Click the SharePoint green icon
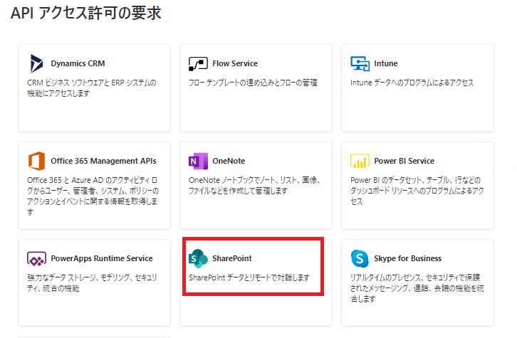Viewport: 517px width, 338px height. click(x=198, y=258)
